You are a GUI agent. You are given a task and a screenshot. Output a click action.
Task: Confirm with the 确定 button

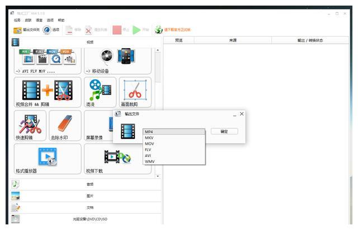tap(224, 132)
